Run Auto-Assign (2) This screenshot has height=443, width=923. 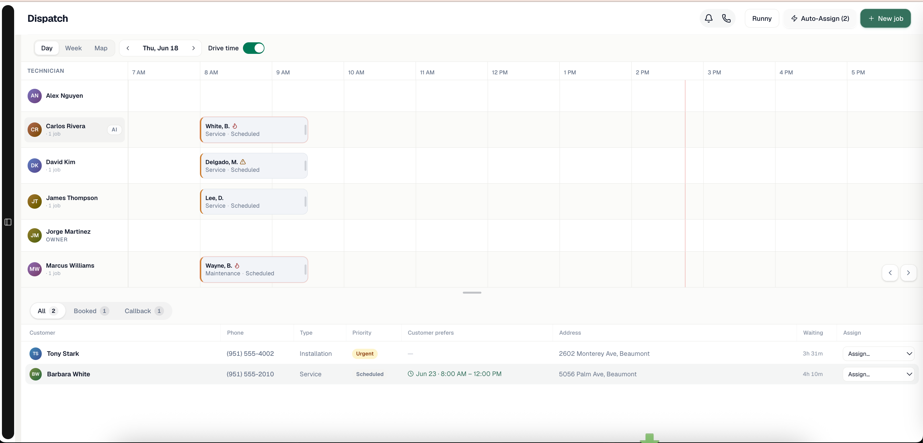[820, 18]
